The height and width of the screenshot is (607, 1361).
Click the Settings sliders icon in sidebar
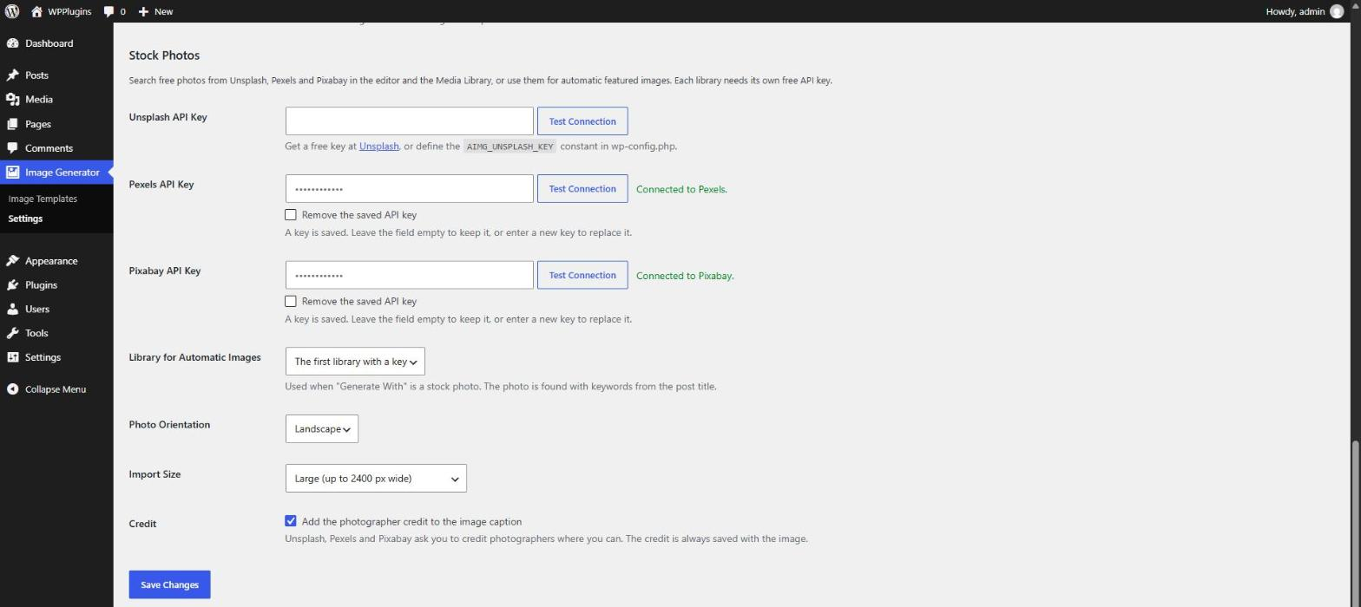[12, 357]
